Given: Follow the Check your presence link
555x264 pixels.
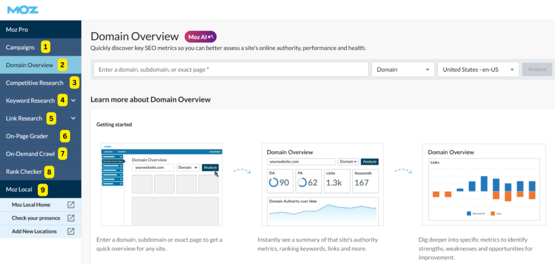Looking at the screenshot, I should pyautogui.click(x=36, y=218).
